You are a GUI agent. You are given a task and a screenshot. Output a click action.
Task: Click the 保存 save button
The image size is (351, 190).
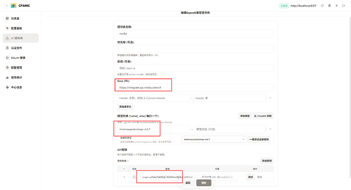(x=203, y=182)
